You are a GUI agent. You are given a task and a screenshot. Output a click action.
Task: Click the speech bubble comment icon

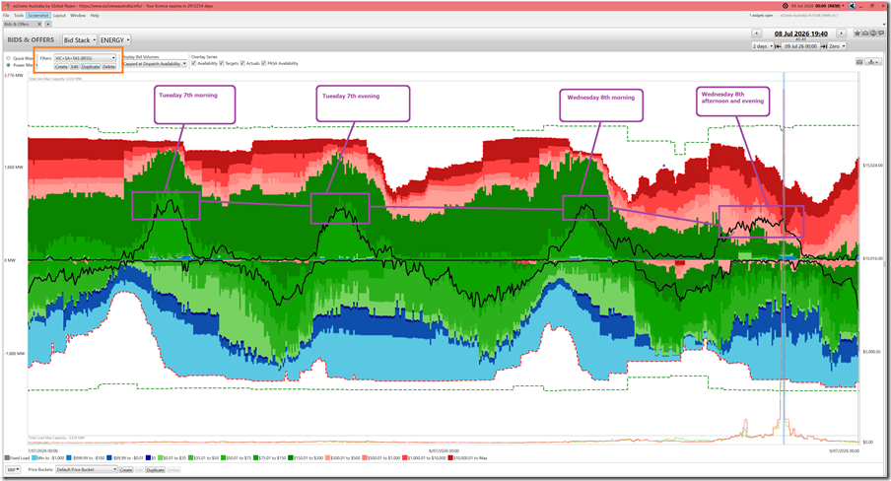click(881, 34)
